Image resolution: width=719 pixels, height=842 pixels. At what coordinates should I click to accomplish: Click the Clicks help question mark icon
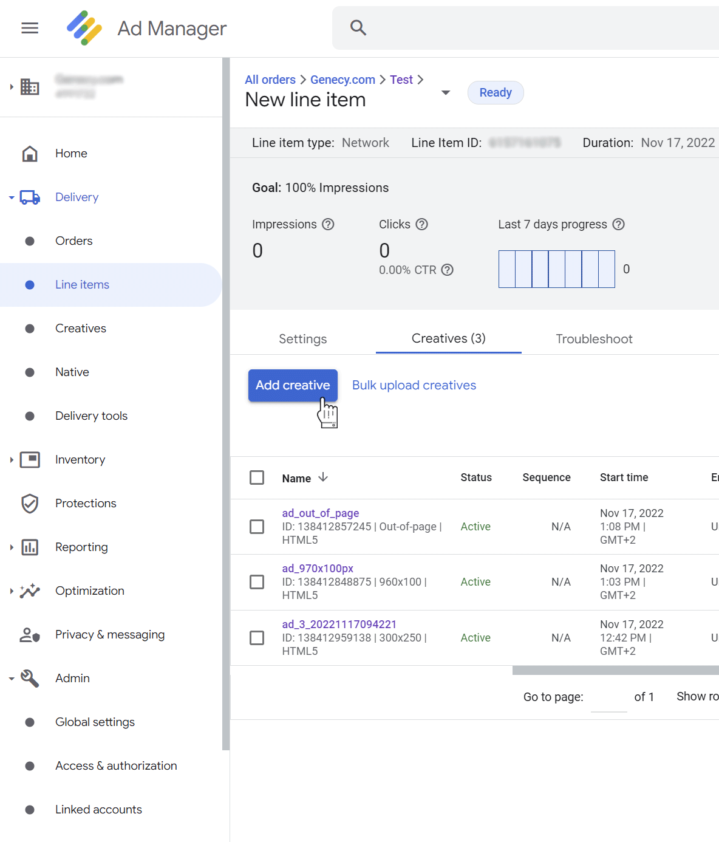click(x=423, y=224)
